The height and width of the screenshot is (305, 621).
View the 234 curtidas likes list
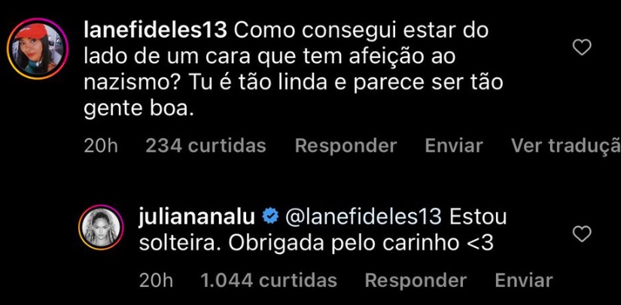tap(205, 146)
